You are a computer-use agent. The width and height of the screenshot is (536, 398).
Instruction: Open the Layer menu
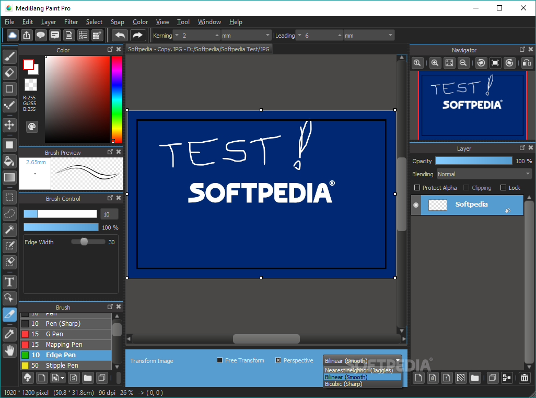(49, 22)
